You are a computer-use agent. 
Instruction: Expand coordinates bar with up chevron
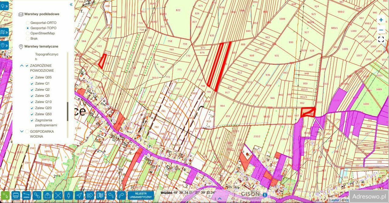tap(220, 198)
